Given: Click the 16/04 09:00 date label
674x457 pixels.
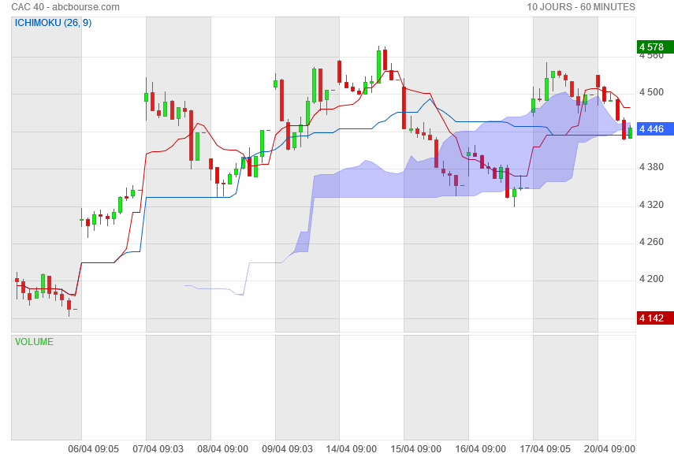Looking at the screenshot, I should (x=481, y=449).
